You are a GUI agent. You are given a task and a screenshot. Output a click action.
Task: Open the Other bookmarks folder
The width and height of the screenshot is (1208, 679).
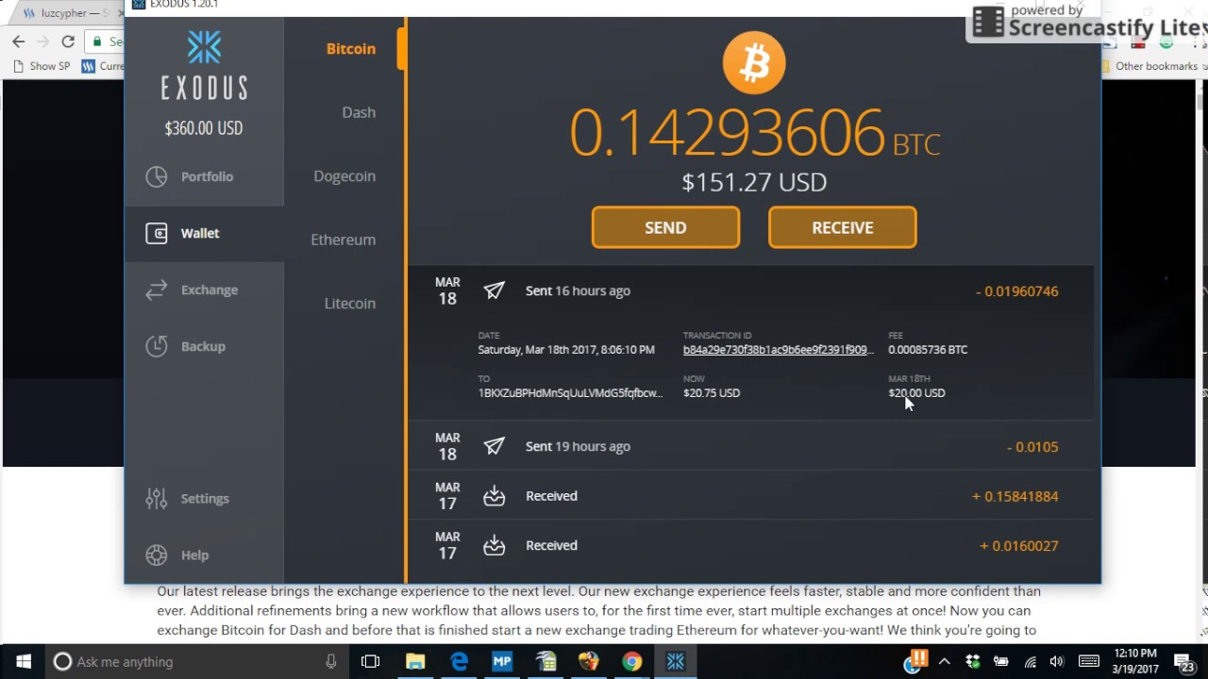click(1153, 66)
